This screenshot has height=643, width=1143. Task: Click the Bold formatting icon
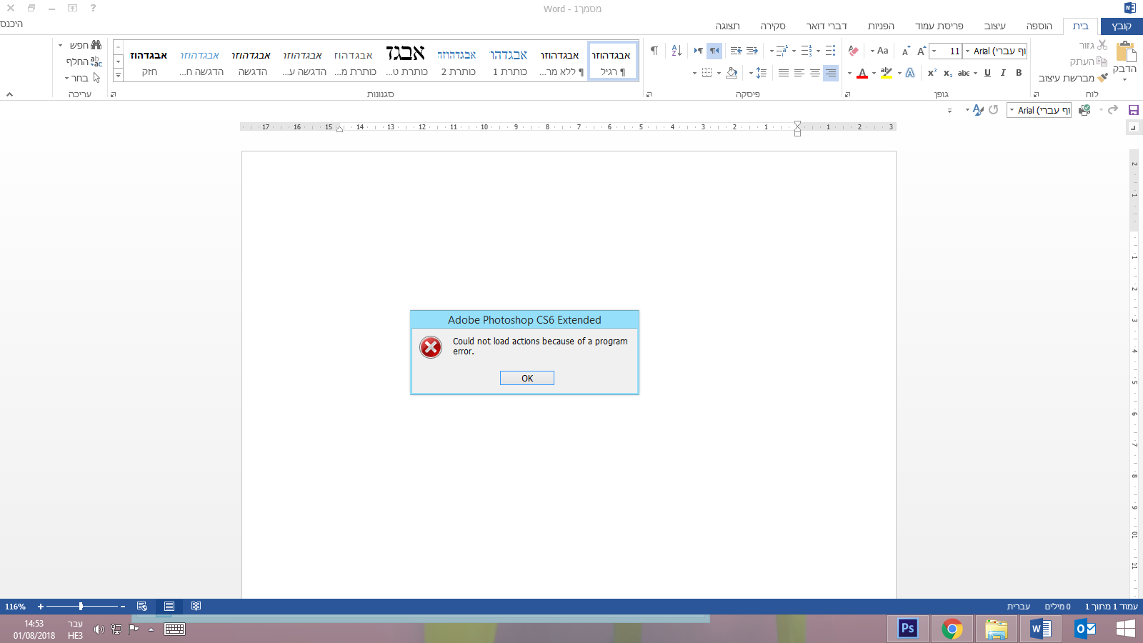click(x=1019, y=73)
